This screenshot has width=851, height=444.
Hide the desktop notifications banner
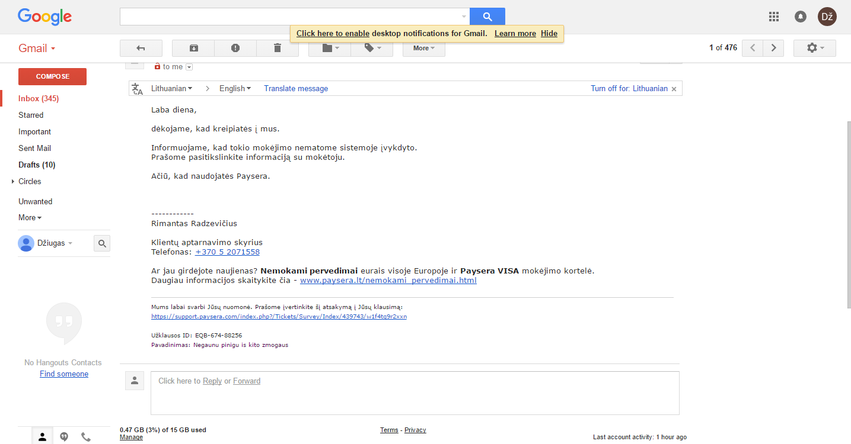[x=549, y=34]
